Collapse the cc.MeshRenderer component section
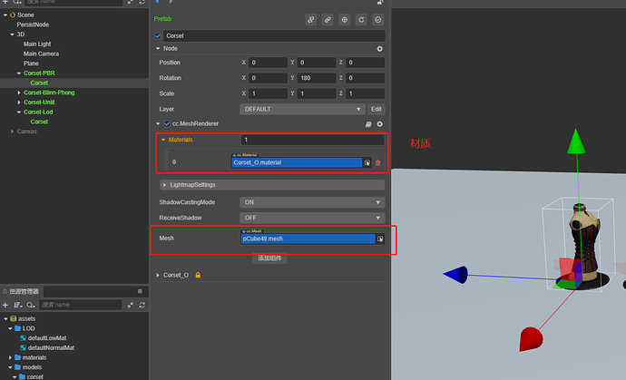Image resolution: width=626 pixels, height=380 pixels. click(x=158, y=123)
